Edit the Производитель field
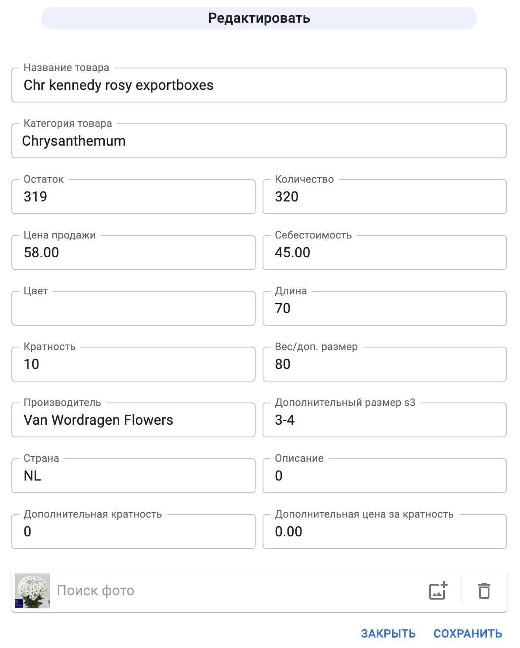 133,420
